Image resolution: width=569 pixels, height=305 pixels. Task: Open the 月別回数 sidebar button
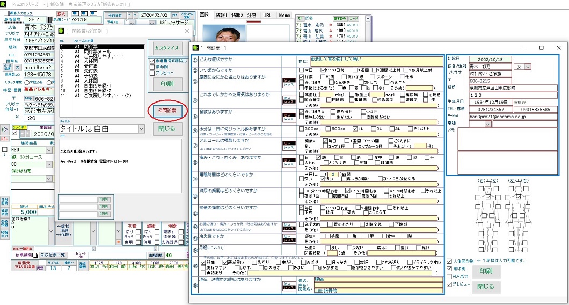tap(4, 201)
